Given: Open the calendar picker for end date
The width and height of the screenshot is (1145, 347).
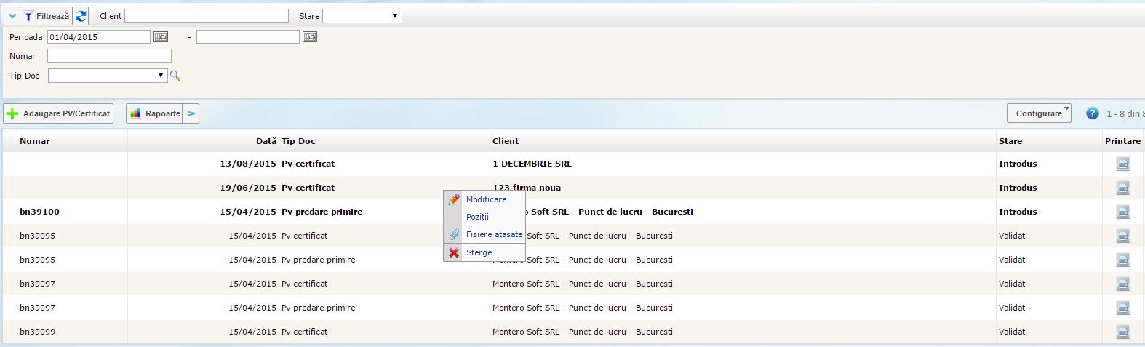Looking at the screenshot, I should pos(310,36).
